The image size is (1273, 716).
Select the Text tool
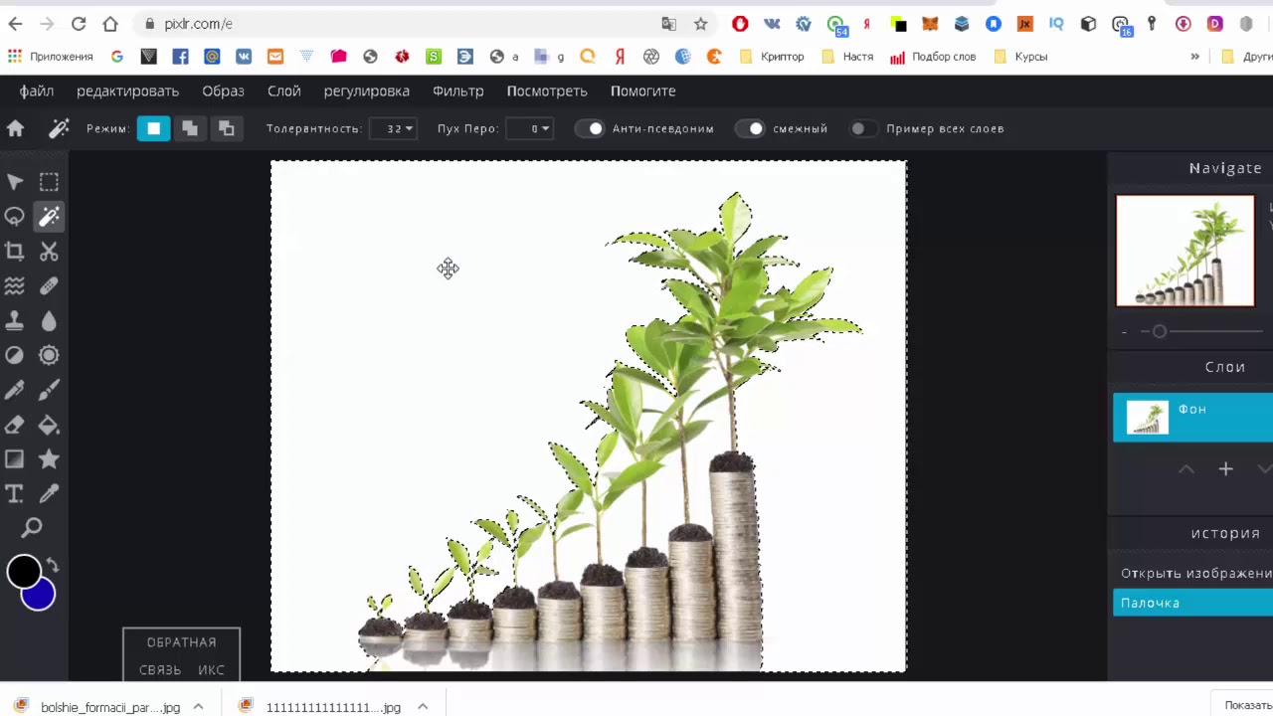tap(15, 494)
